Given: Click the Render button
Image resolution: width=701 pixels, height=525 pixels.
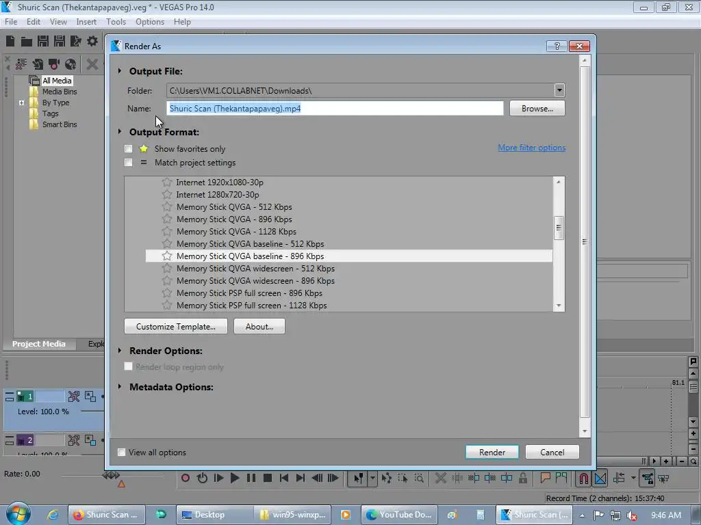Looking at the screenshot, I should [492, 453].
